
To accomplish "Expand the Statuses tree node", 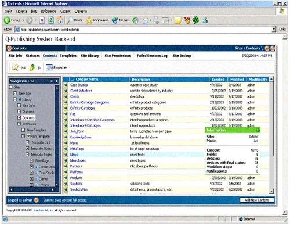I will tap(19, 112).
